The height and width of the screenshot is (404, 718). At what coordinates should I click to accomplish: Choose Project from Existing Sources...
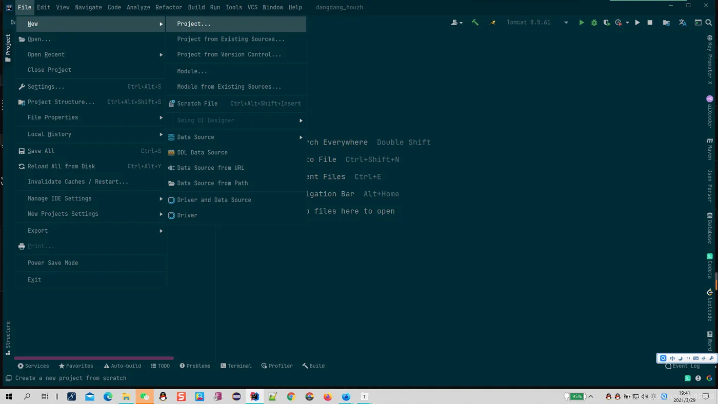(236, 39)
